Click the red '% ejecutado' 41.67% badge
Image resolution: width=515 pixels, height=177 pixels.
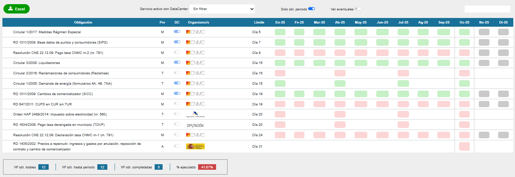pos(207,167)
